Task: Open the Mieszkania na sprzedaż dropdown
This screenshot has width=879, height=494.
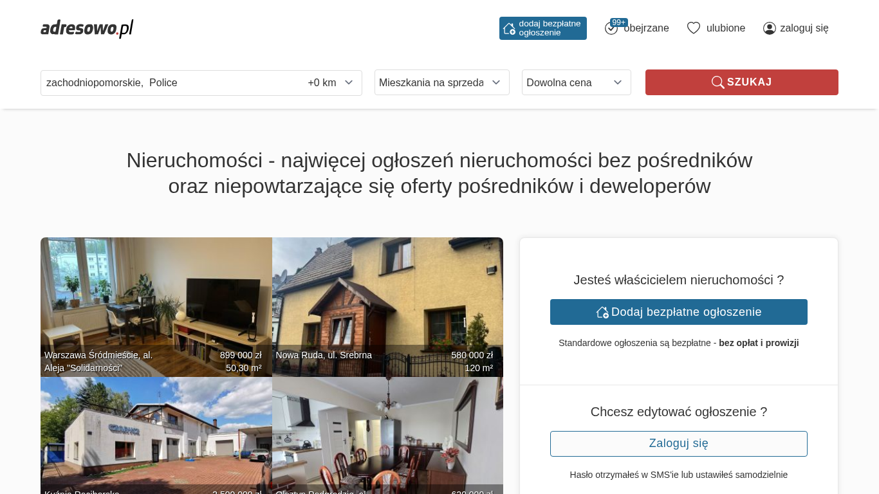Action: (x=441, y=82)
